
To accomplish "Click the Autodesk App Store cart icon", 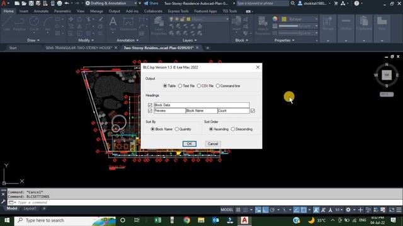I will point(336,3).
